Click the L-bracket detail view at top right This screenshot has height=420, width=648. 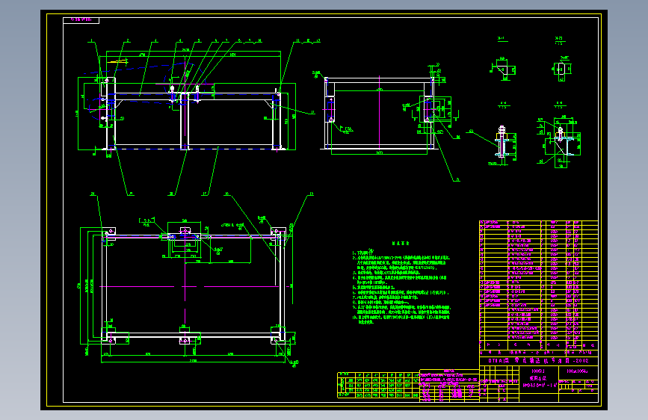pyautogui.click(x=502, y=70)
